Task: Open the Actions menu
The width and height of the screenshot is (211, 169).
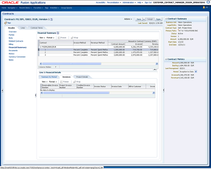Action: [x=128, y=19]
